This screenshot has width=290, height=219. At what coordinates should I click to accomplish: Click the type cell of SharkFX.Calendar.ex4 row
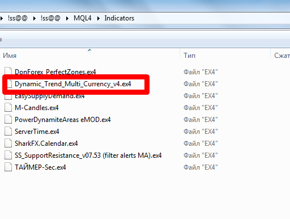(201, 144)
